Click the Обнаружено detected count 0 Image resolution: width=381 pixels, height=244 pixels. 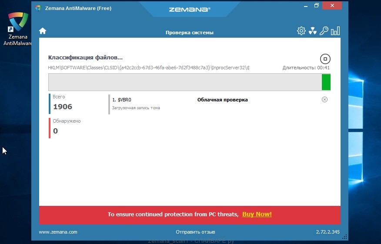(x=55, y=131)
